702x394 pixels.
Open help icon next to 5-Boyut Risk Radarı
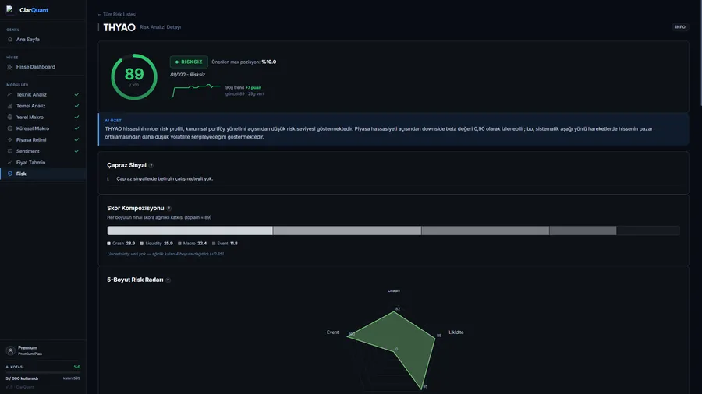(168, 280)
